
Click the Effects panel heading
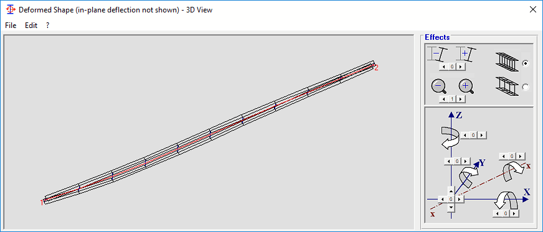click(437, 37)
